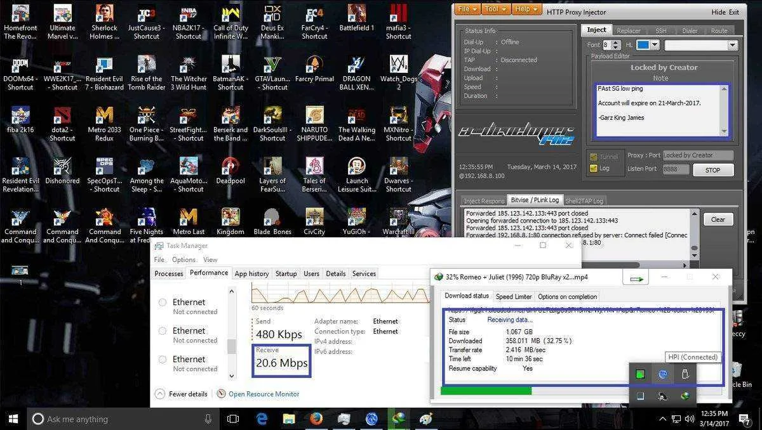This screenshot has height=430, width=762.
Task: Select the Metro 2033 Redux icon
Action: [104, 124]
